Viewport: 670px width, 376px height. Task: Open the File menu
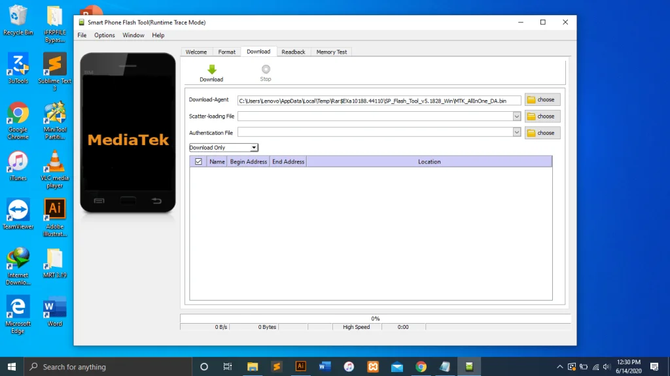(82, 35)
